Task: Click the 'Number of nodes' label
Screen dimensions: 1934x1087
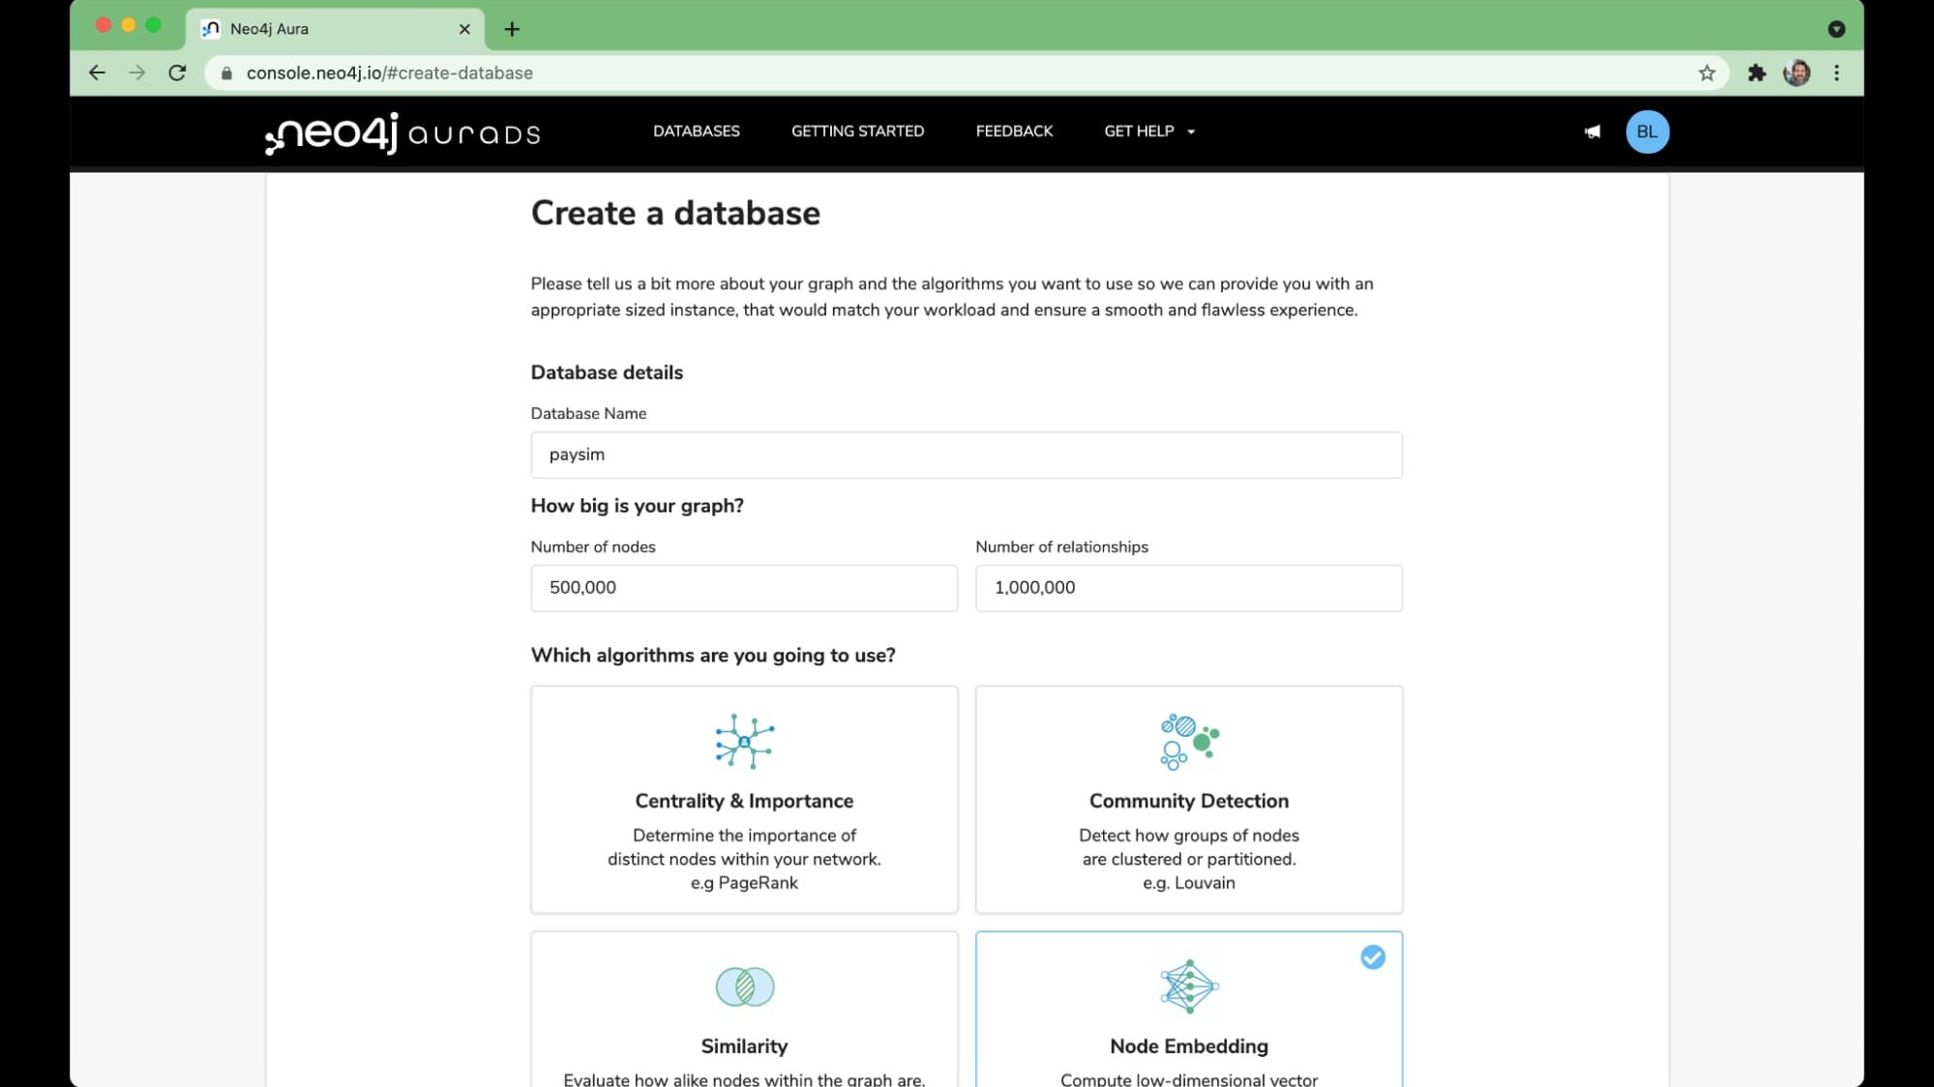Action: pyautogui.click(x=593, y=547)
